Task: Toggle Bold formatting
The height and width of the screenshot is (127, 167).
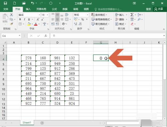Action: pyautogui.click(x=20, y=19)
